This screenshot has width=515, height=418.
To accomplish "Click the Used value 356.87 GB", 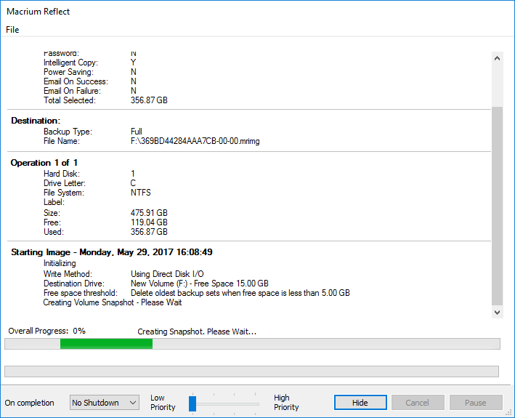I will 149,232.
